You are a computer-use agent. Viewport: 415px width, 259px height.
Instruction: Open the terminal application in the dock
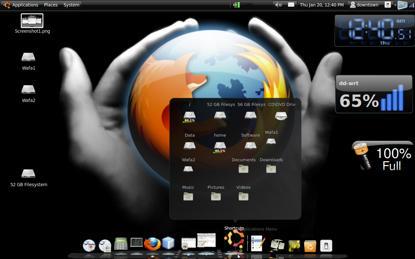tap(136, 242)
